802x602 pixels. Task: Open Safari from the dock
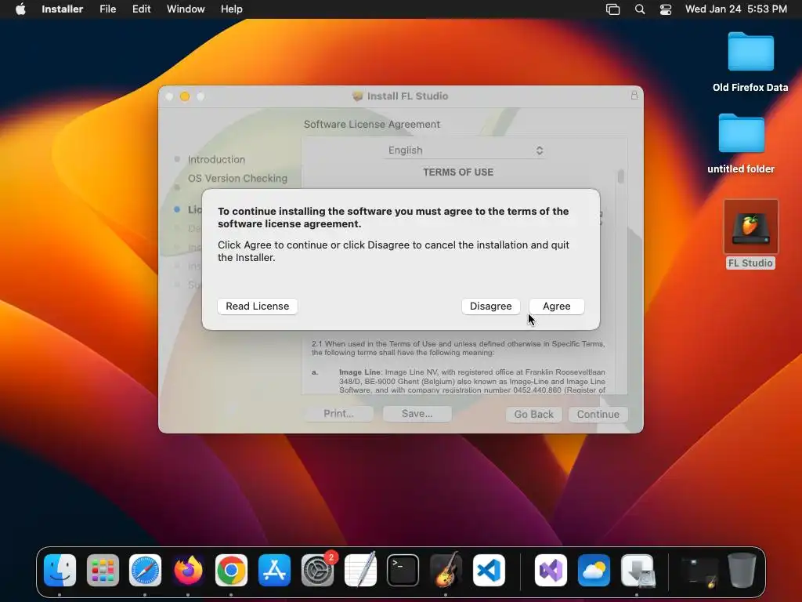tap(145, 571)
